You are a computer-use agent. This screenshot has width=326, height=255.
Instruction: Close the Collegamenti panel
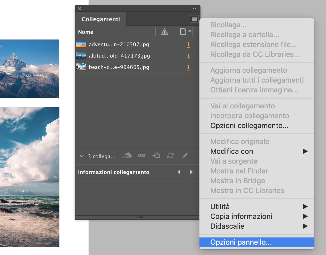pyautogui.click(x=80, y=9)
